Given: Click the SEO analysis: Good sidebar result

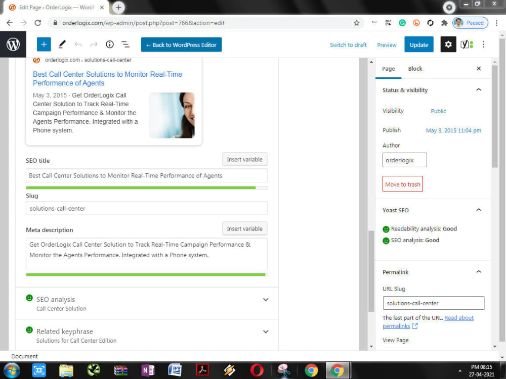Looking at the screenshot, I should 411,241.
